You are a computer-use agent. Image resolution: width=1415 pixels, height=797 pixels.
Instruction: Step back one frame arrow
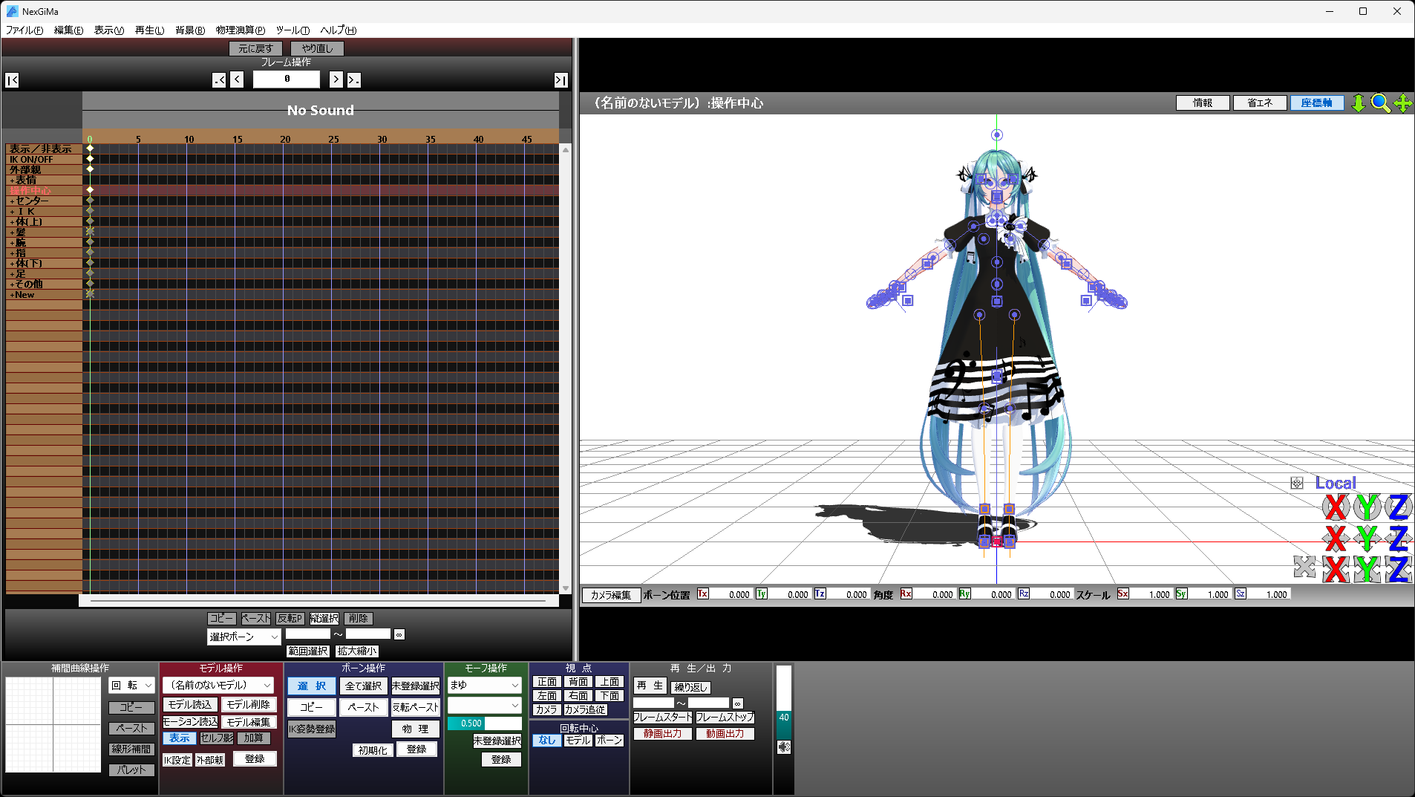coord(237,80)
